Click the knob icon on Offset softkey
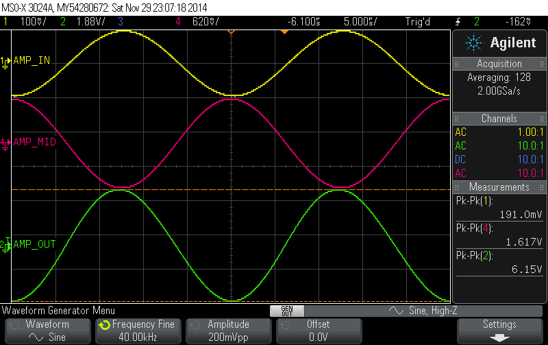The image size is (548, 345). point(285,325)
